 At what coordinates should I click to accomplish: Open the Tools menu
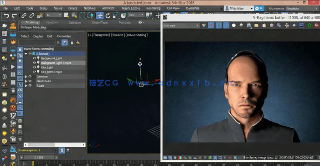[30, 8]
